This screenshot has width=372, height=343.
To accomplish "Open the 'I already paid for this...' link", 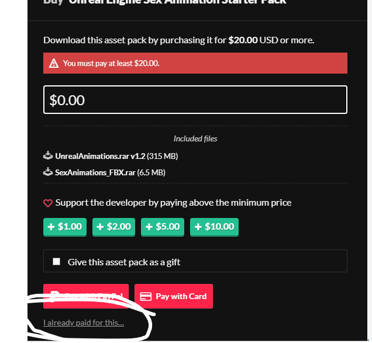I will [84, 323].
